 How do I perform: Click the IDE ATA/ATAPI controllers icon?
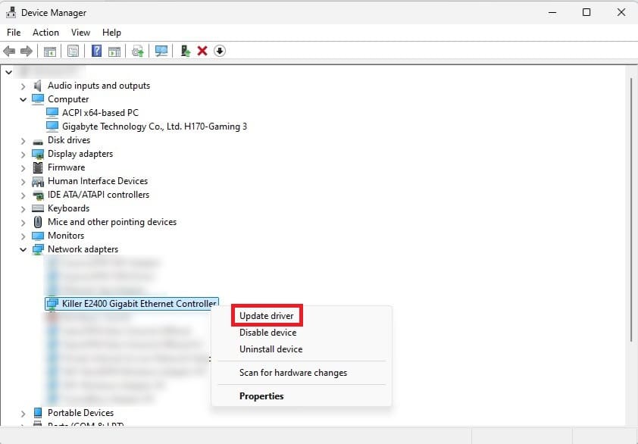click(38, 195)
